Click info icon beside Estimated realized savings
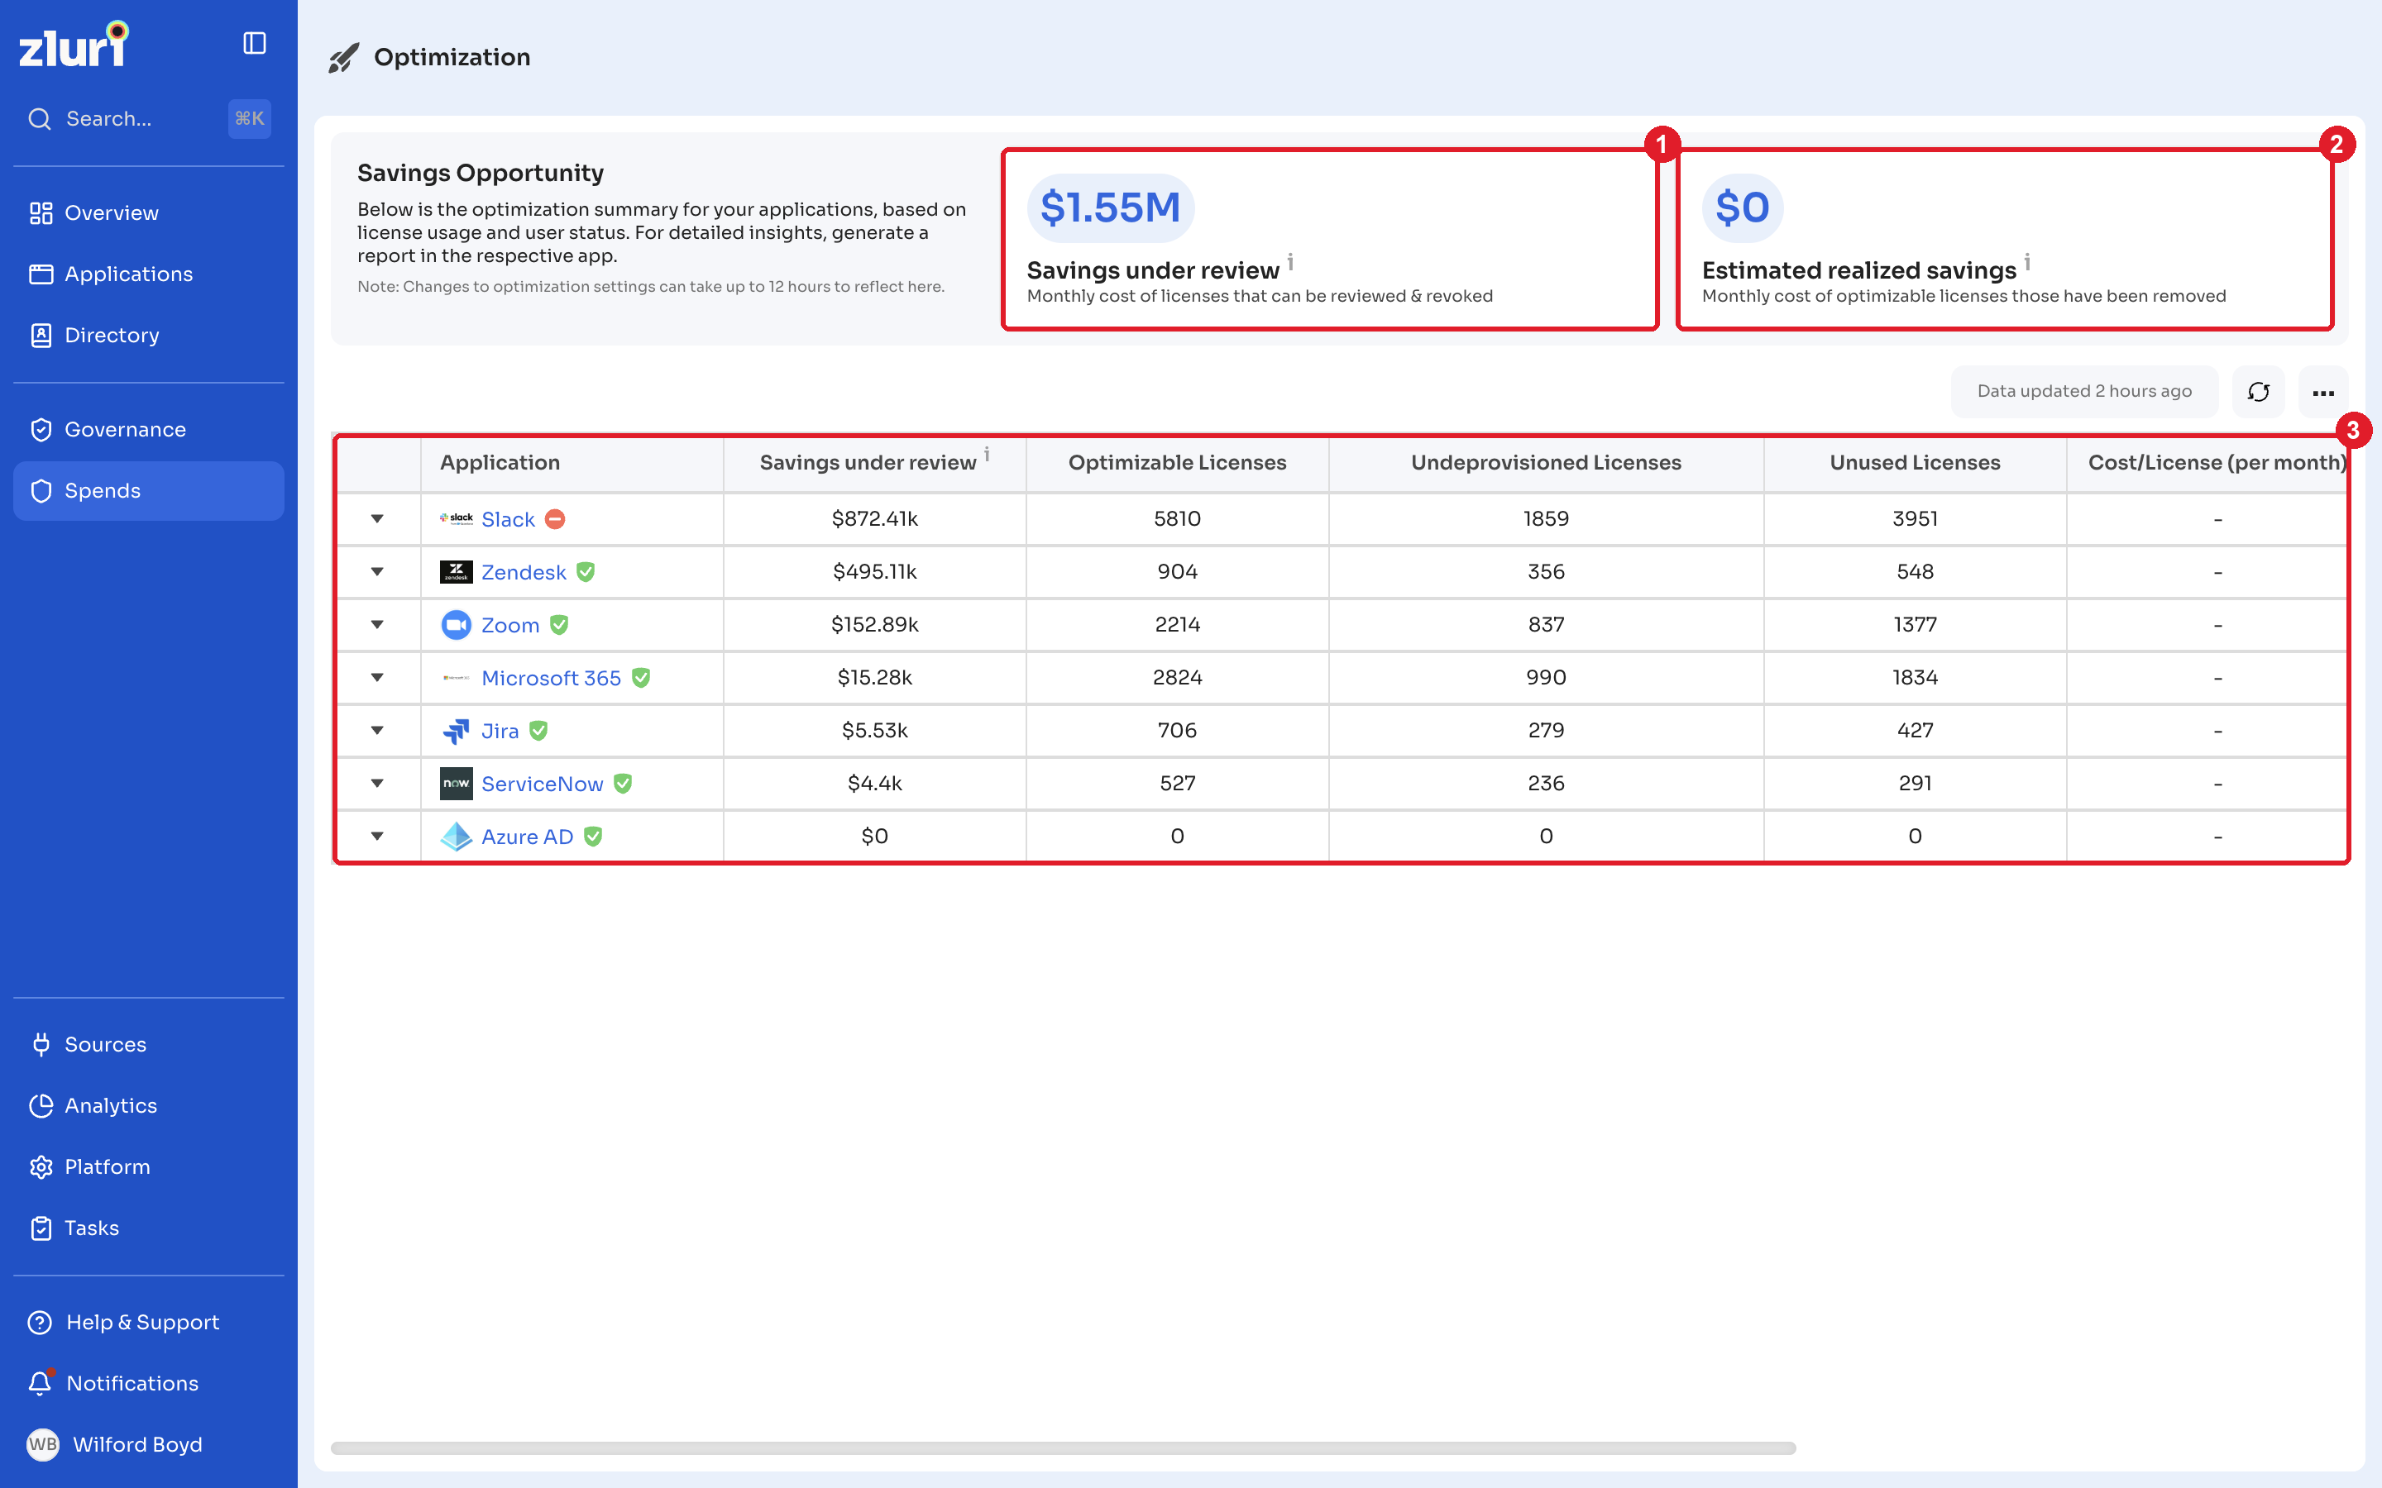The height and width of the screenshot is (1488, 2382). 2028,262
